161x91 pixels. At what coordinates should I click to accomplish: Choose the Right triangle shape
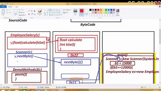pos(45,12)
